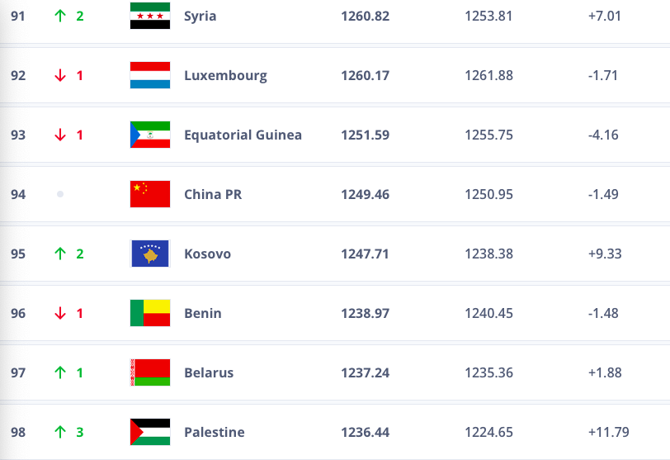Viewport: 670px width, 460px height.
Task: Click China PR's total points 1249.46
Action: coord(365,194)
